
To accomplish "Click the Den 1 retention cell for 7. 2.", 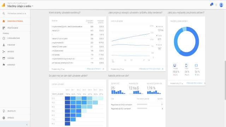I will pyautogui.click(x=73, y=119).
